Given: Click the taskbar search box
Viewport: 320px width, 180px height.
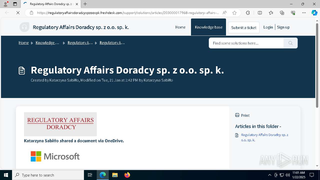Looking at the screenshot, I should tap(48, 175).
